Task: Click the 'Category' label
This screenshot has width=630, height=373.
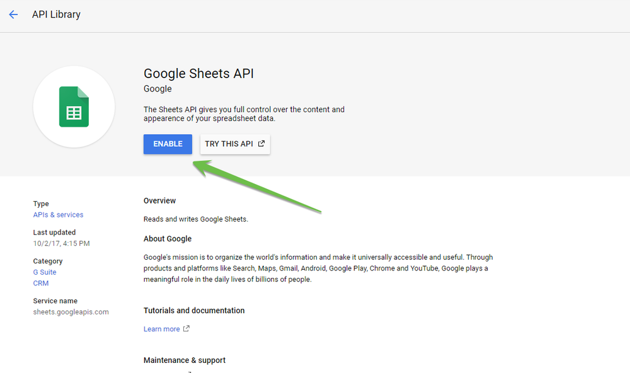Action: (x=48, y=261)
